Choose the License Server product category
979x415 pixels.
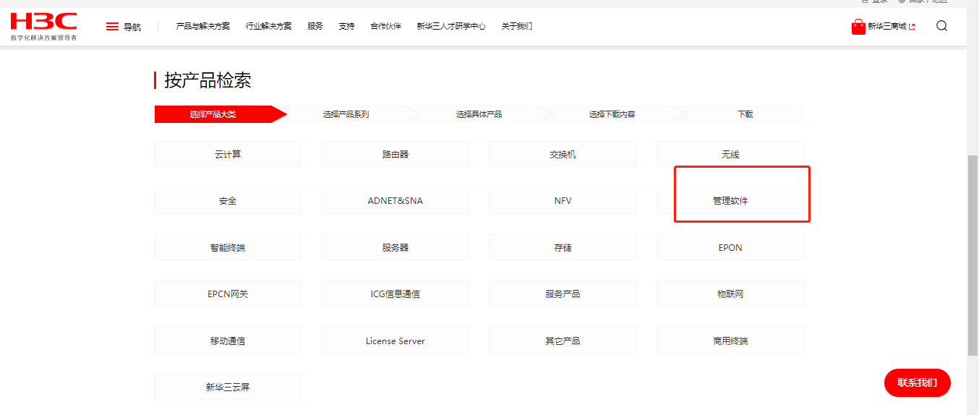point(396,341)
